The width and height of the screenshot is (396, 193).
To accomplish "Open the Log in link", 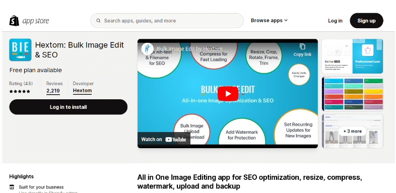I will pos(335,21).
